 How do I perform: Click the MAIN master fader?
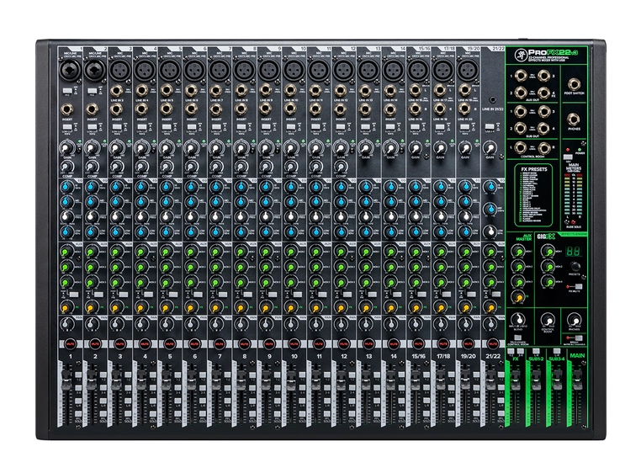[x=577, y=380]
